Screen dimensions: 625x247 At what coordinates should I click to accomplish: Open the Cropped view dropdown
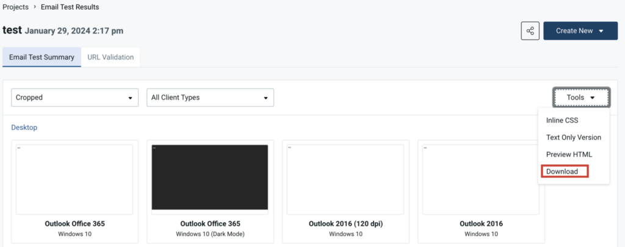(x=75, y=98)
